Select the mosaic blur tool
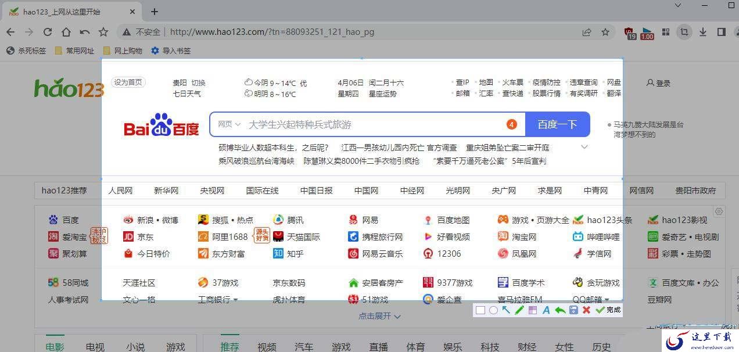Image resolution: width=739 pixels, height=352 pixels. [x=533, y=310]
